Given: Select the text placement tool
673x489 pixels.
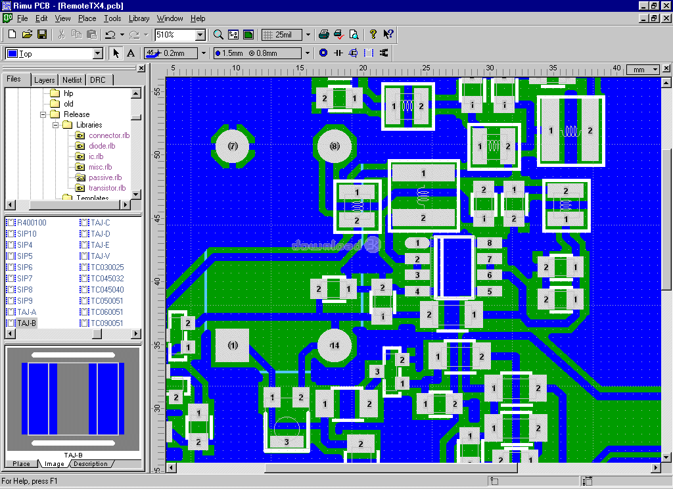Looking at the screenshot, I should coord(131,53).
